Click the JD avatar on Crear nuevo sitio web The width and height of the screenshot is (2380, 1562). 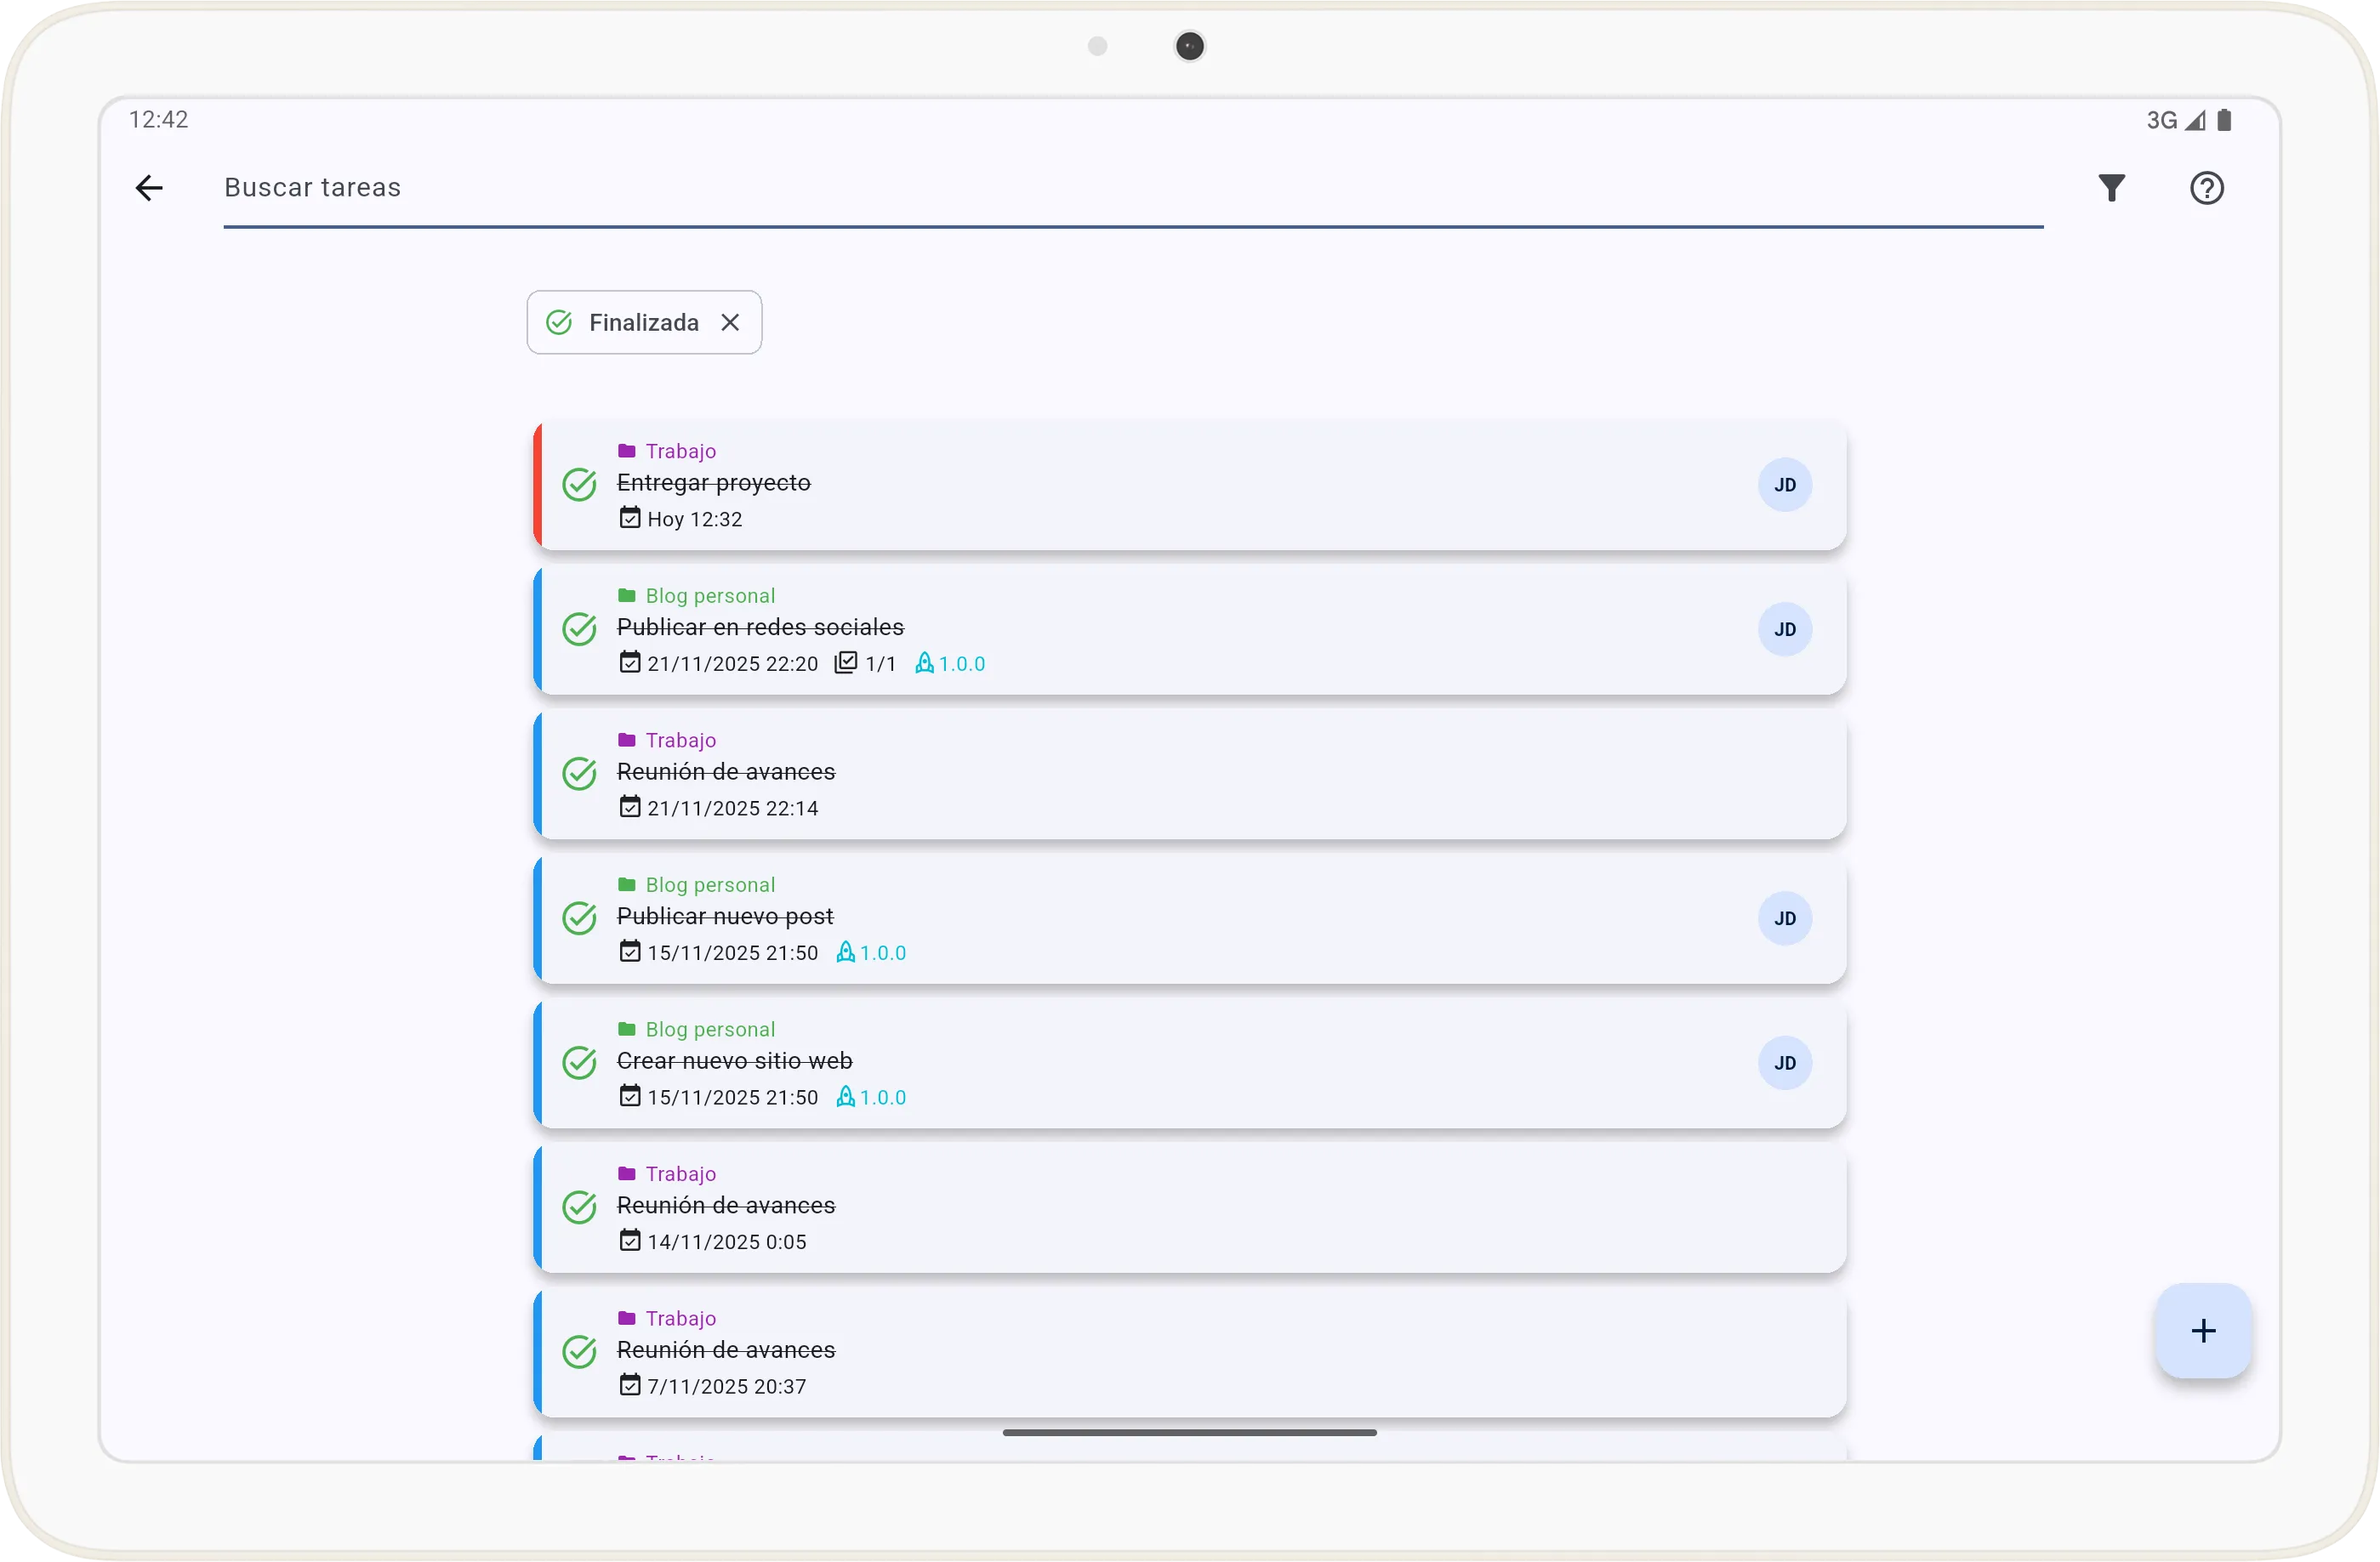pos(1785,1064)
